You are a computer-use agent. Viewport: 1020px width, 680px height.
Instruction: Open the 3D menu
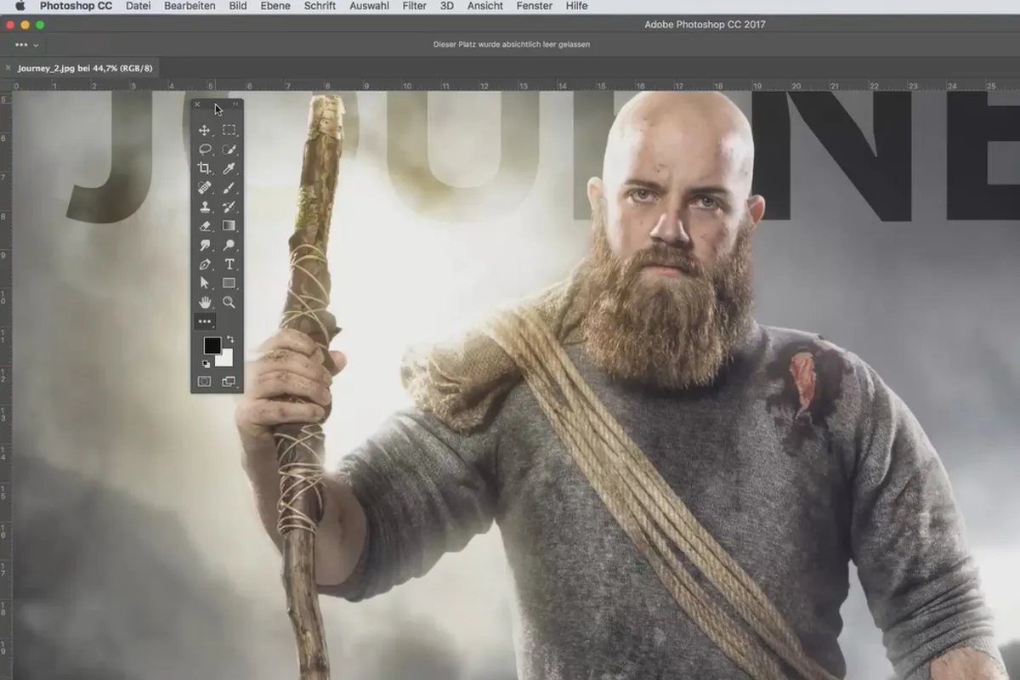coord(447,6)
